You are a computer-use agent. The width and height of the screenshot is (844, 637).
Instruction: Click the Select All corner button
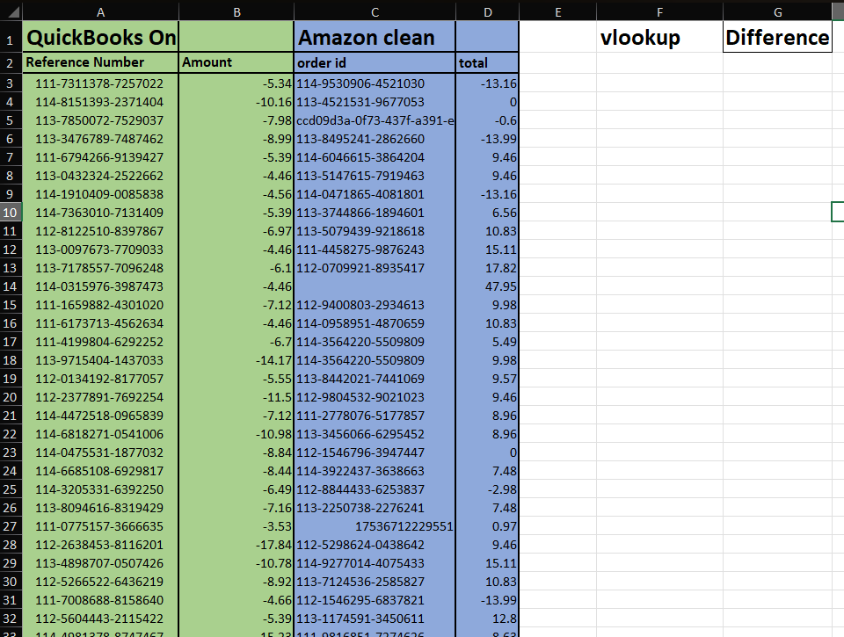[11, 11]
